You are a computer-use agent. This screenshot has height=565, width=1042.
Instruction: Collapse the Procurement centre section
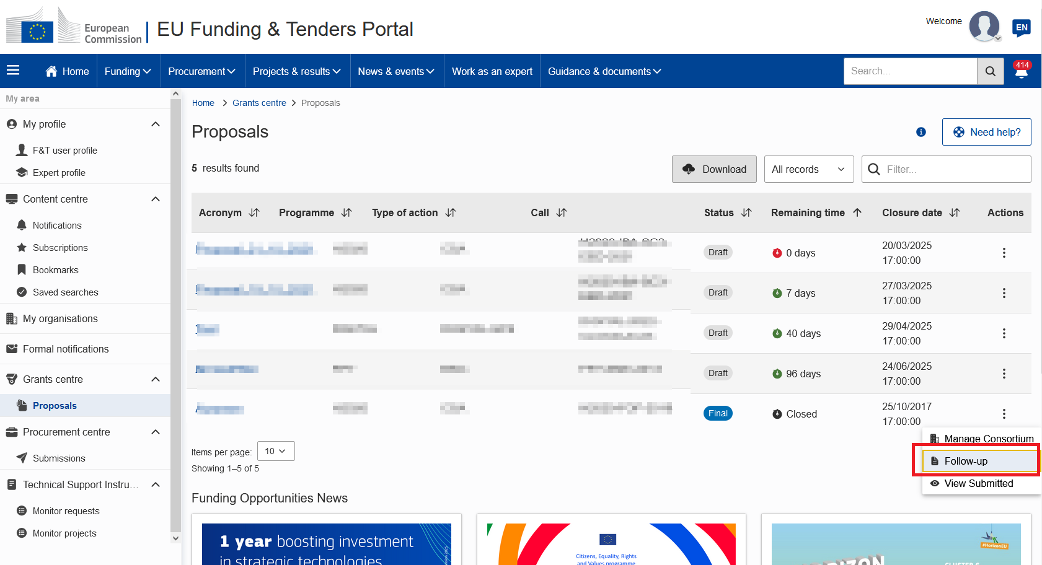(x=156, y=432)
